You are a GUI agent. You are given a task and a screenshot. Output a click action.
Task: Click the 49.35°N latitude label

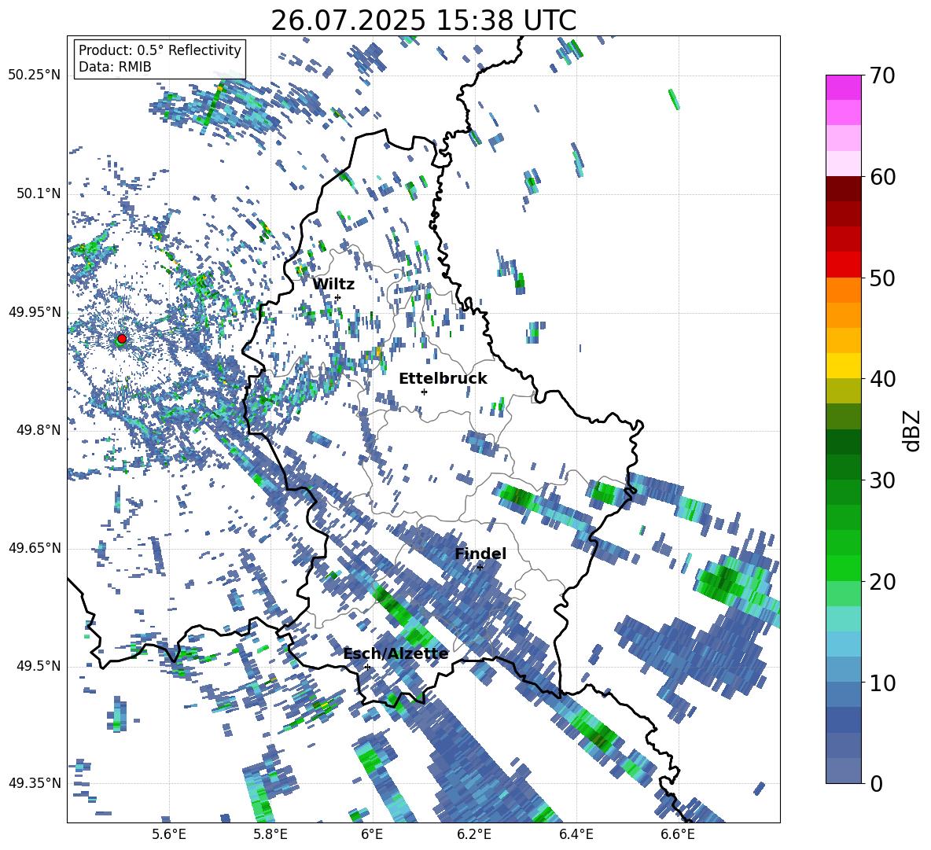(35, 783)
